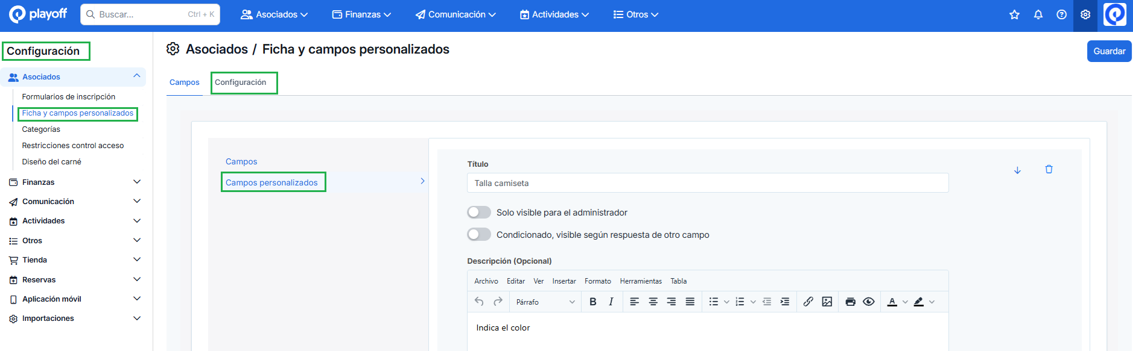The height and width of the screenshot is (351, 1133).
Task: Center align the text
Action: click(653, 302)
